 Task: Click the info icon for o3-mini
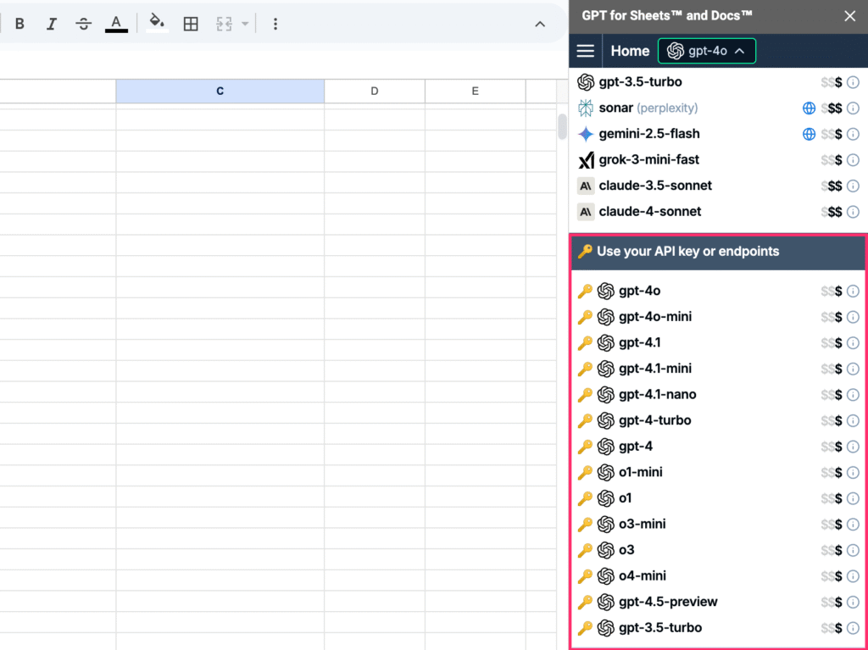point(853,525)
